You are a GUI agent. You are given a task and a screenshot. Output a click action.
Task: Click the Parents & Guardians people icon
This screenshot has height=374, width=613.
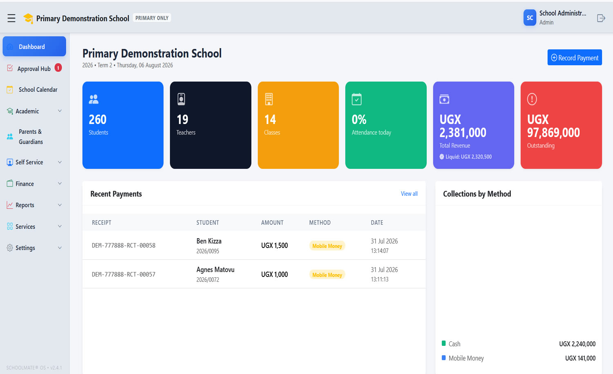coord(10,137)
